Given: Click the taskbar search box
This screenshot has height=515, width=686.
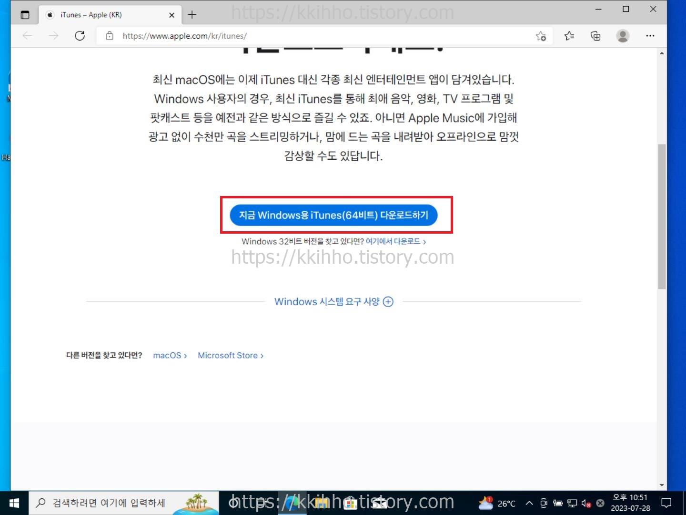Looking at the screenshot, I should click(124, 503).
